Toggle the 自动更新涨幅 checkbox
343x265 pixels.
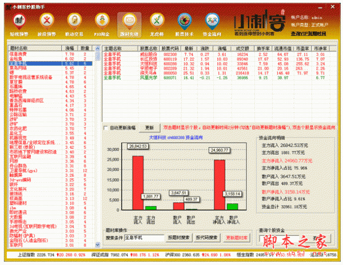pos(106,128)
